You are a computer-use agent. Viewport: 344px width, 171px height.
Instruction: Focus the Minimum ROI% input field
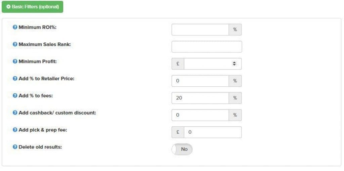(200, 30)
